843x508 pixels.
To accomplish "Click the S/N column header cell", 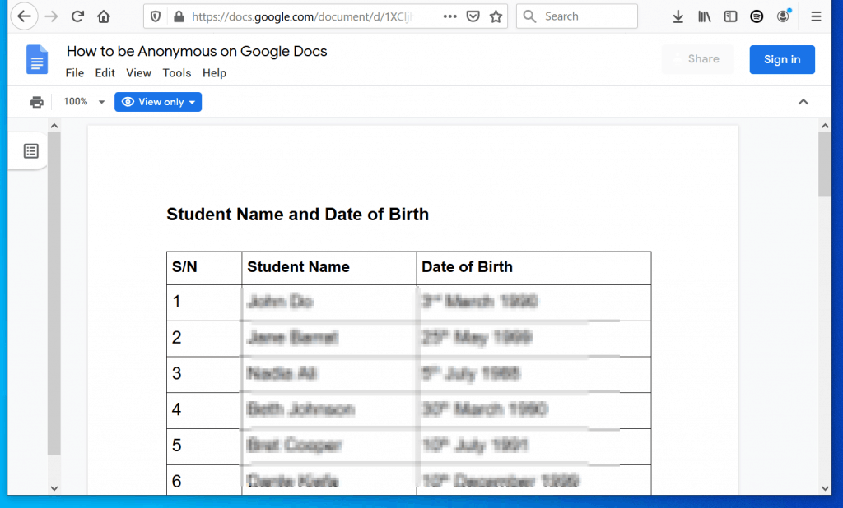I will (204, 268).
